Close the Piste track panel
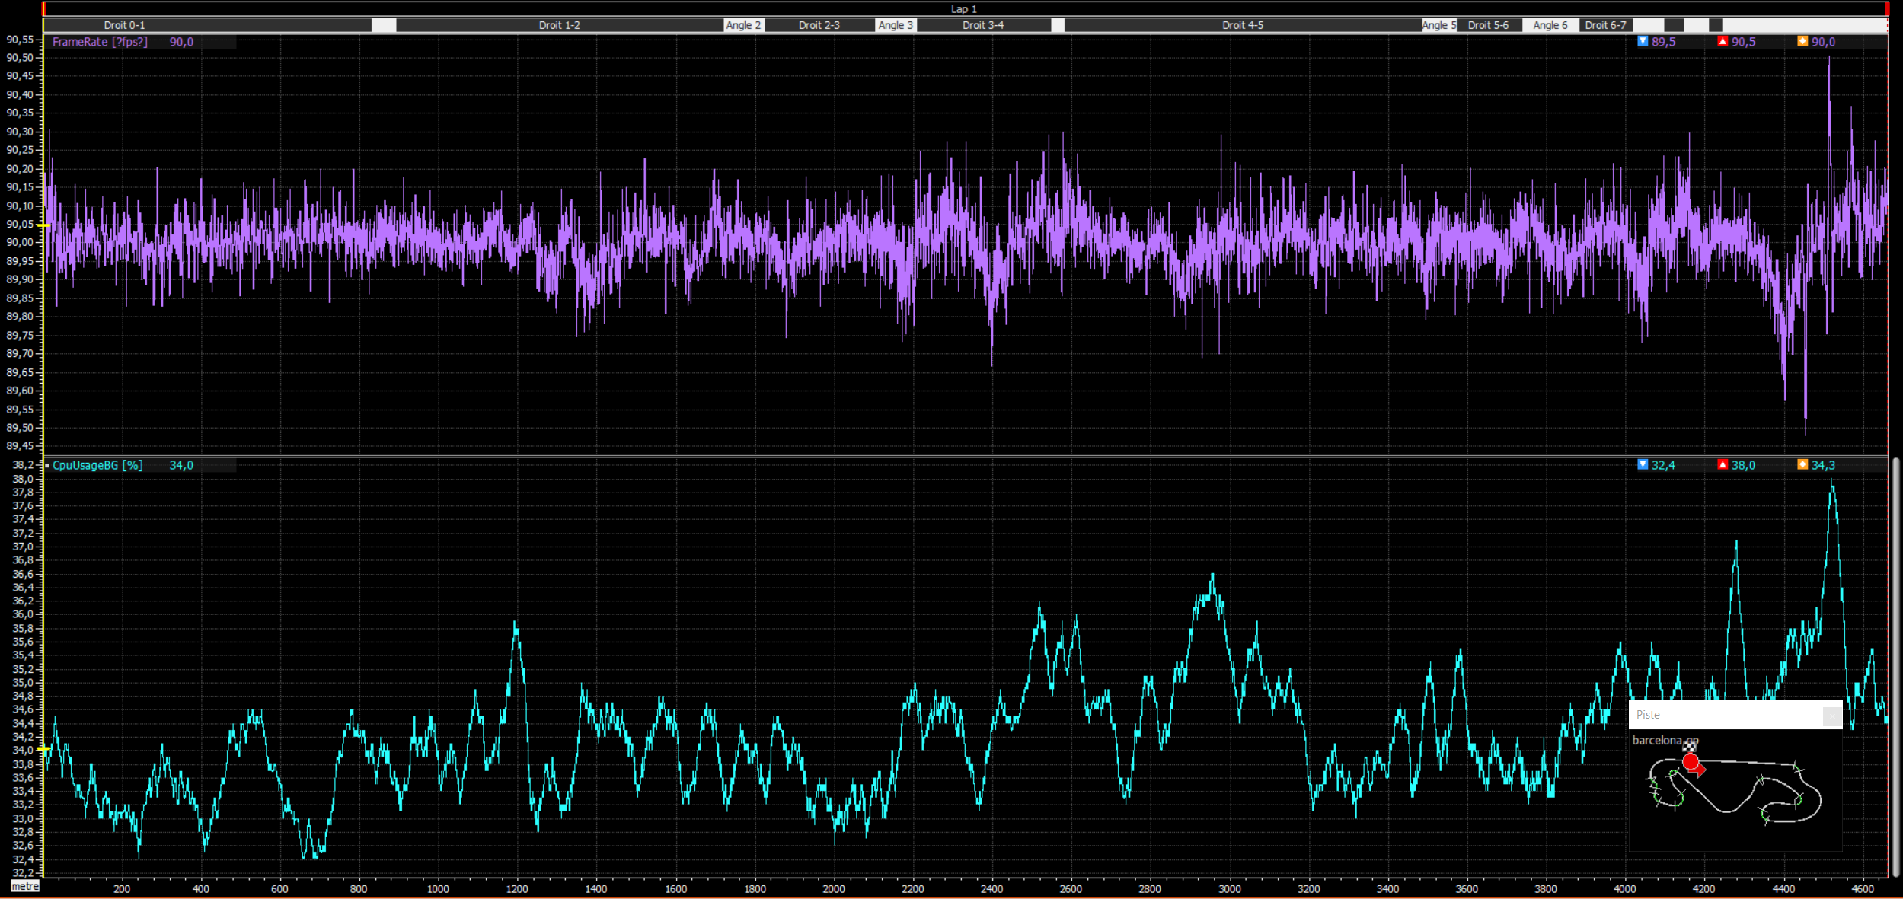This screenshot has width=1903, height=899. (x=1832, y=715)
